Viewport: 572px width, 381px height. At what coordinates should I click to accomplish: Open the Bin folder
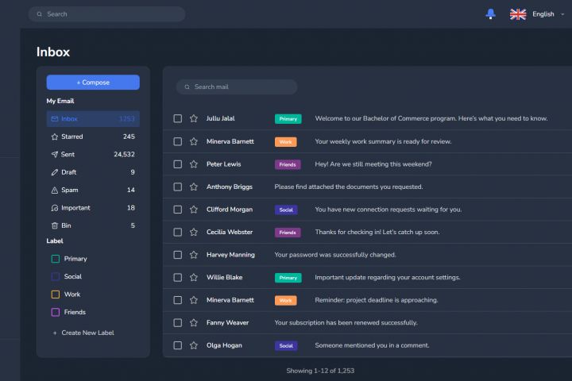pos(93,225)
